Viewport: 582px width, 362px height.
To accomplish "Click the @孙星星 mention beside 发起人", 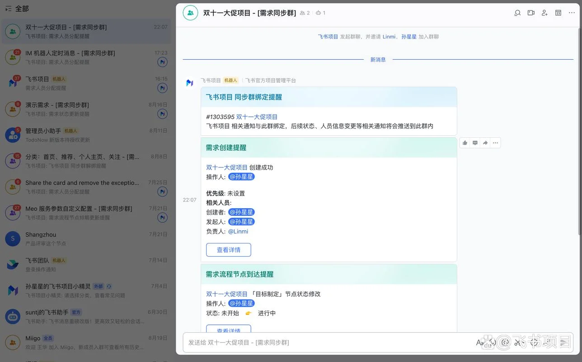I will pos(241,222).
